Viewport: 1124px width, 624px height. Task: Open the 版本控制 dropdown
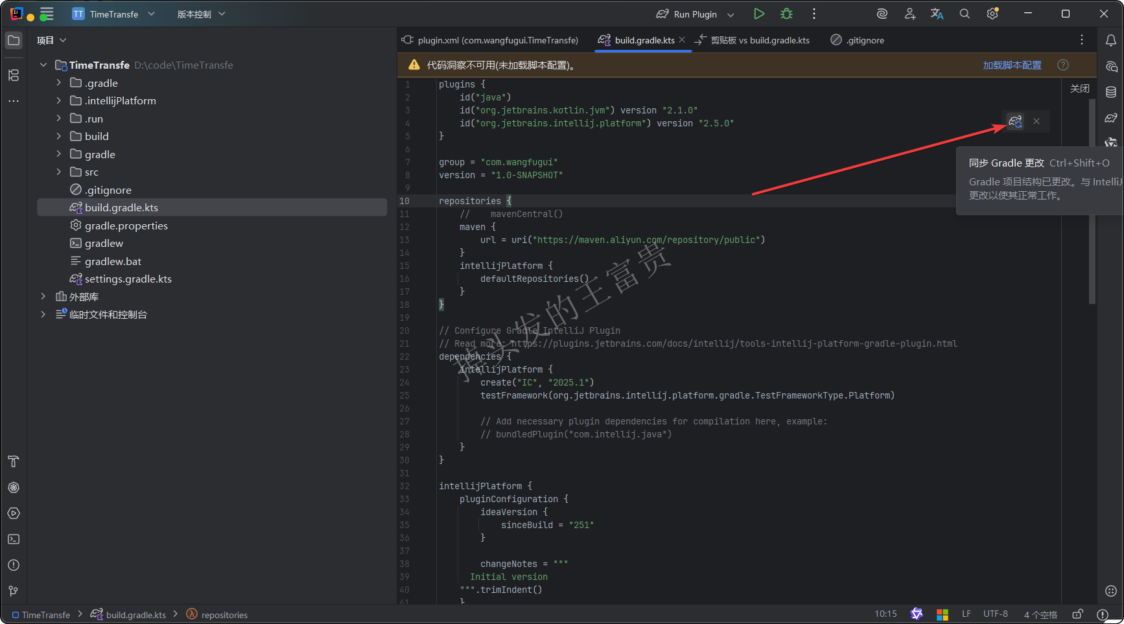[x=201, y=14]
